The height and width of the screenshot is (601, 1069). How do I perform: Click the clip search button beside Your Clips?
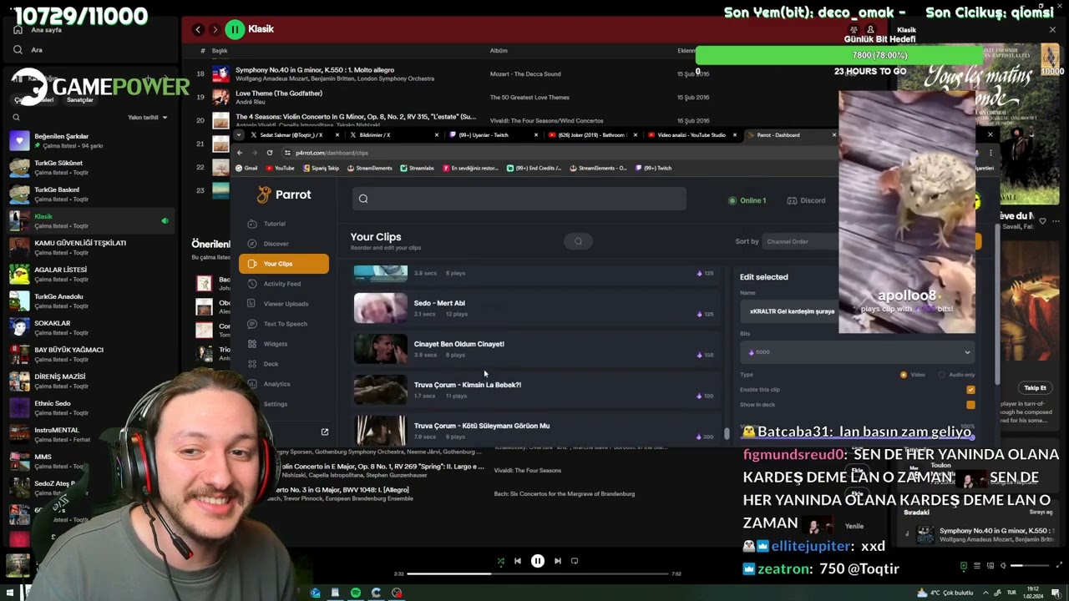tap(578, 241)
